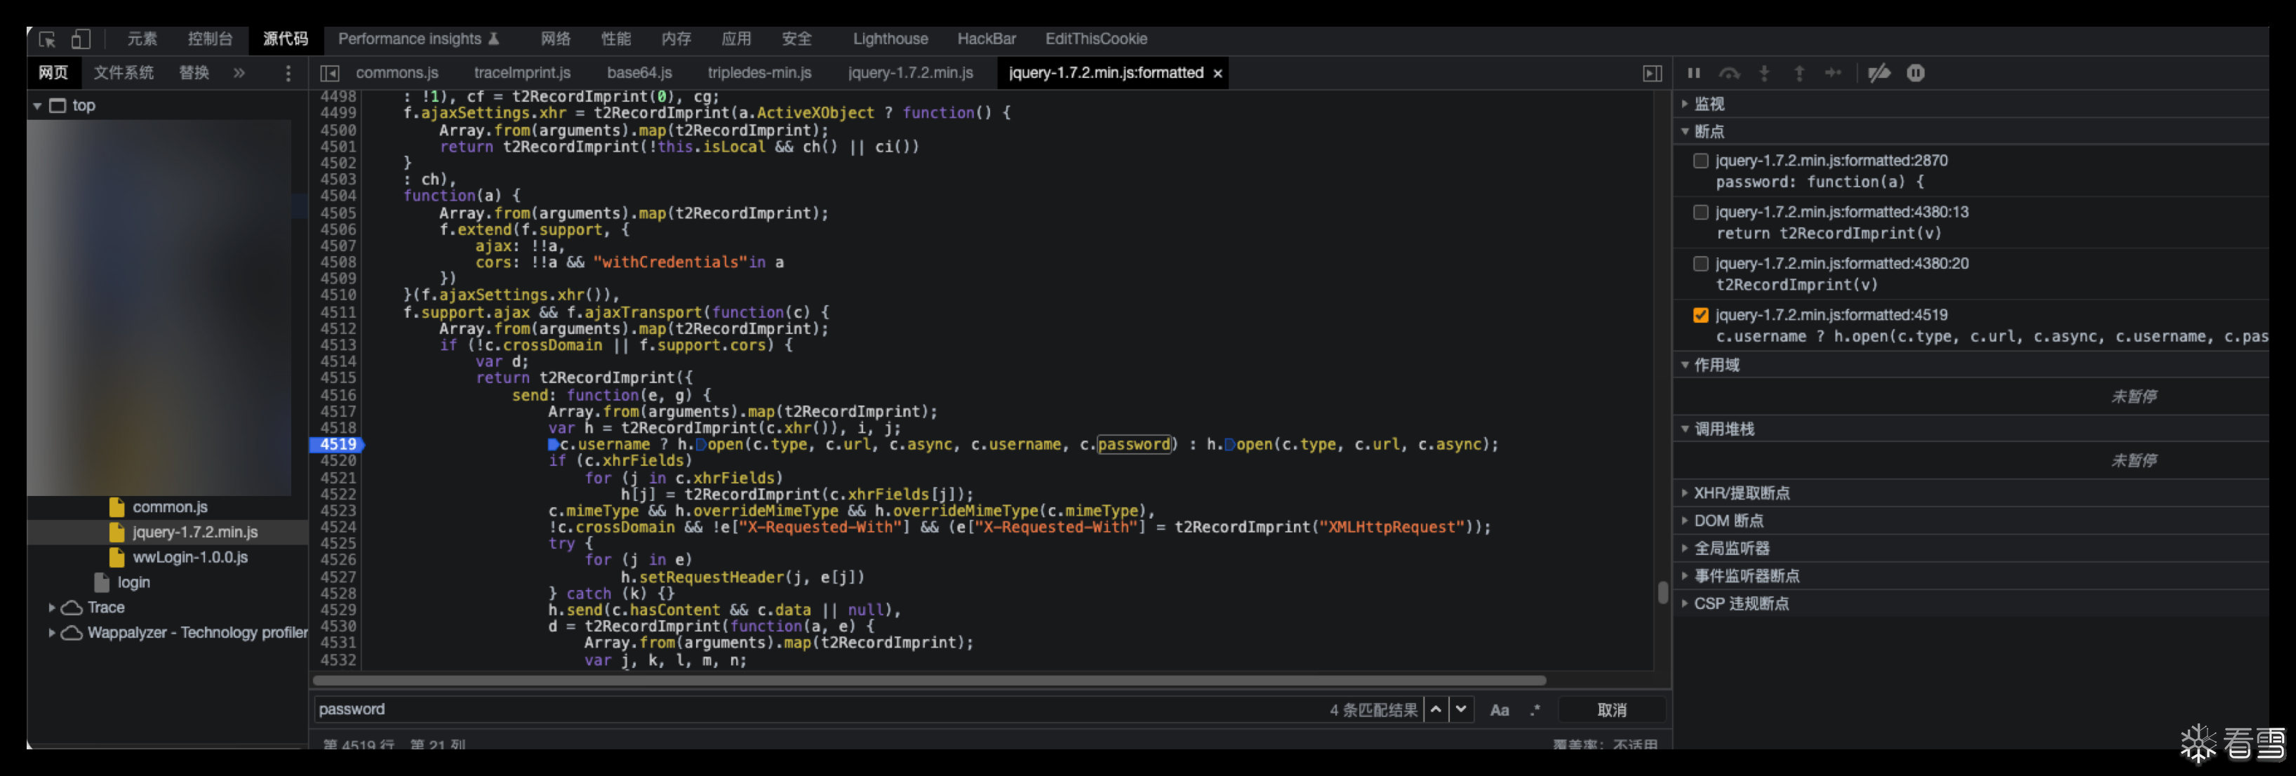This screenshot has width=2296, height=776.
Task: Toggle pause on exceptions
Action: click(x=1916, y=73)
